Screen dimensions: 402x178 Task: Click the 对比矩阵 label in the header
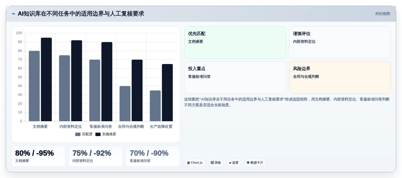tap(382, 14)
